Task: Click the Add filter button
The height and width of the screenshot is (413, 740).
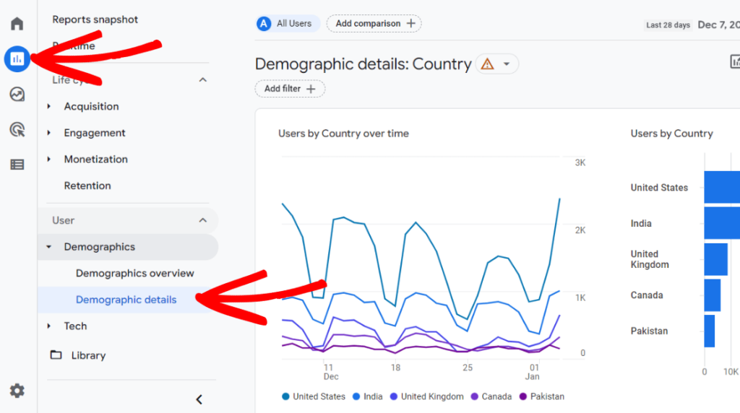Action: tap(290, 89)
